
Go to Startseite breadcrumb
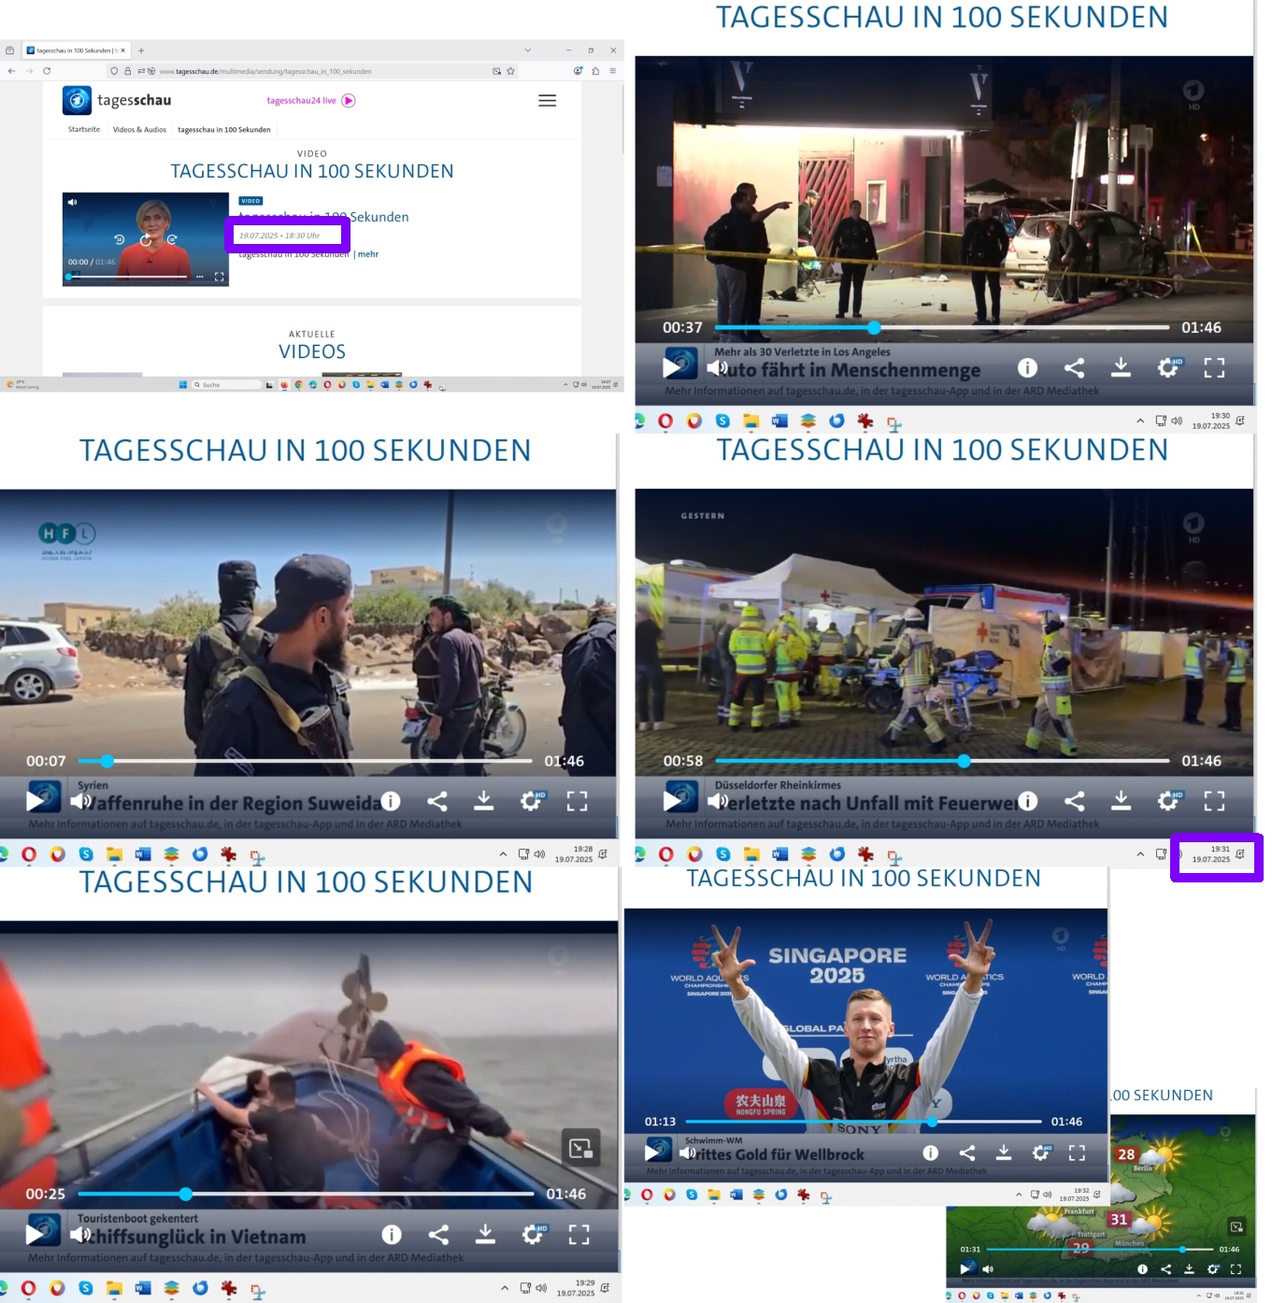(84, 130)
